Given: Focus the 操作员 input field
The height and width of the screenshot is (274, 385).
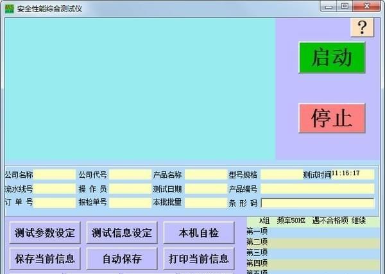Looking at the screenshot, I should pyautogui.click(x=130, y=189).
